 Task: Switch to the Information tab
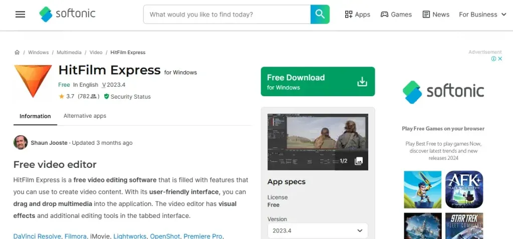coord(35,116)
